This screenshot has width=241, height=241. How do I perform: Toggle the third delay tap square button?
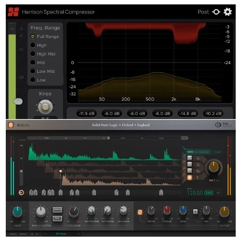coord(189,171)
